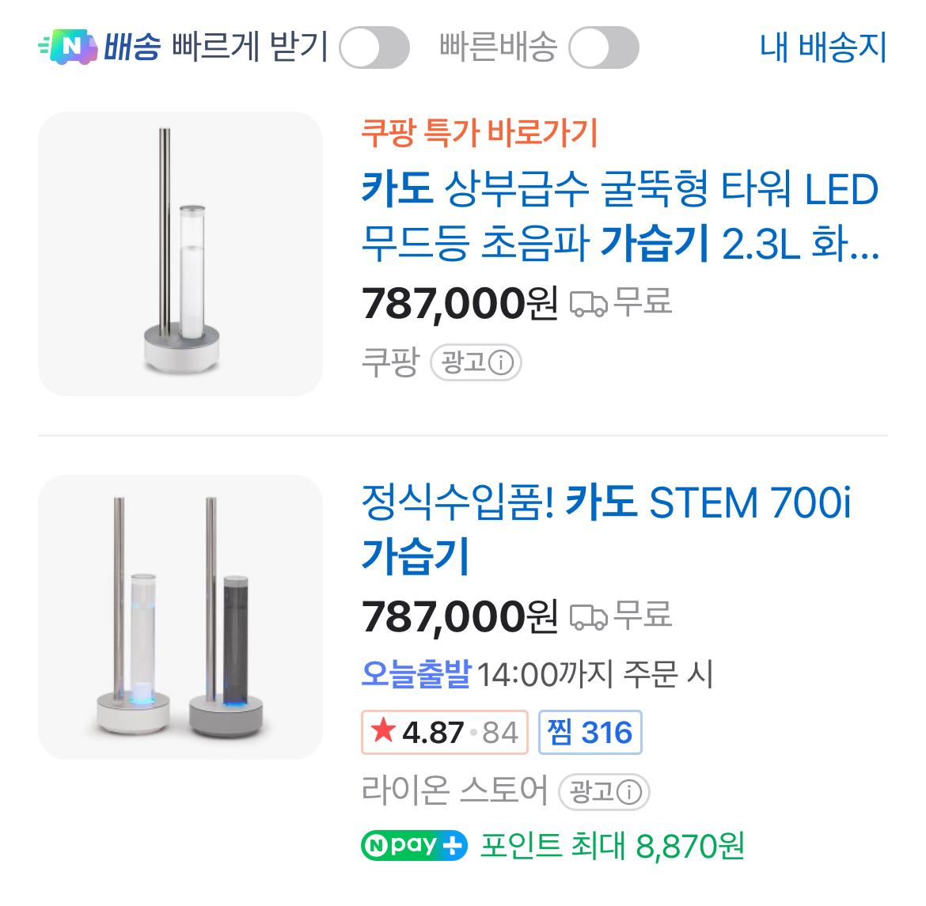Turn on the 빠른배송 toggle switch
Screen dimensions: 926x906
click(603, 47)
